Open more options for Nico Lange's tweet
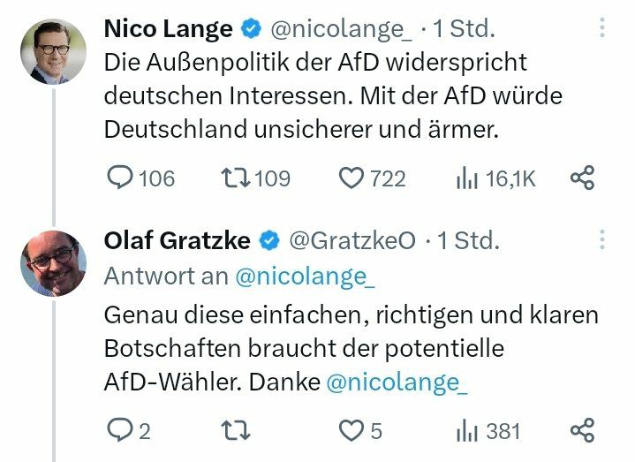 point(602,28)
